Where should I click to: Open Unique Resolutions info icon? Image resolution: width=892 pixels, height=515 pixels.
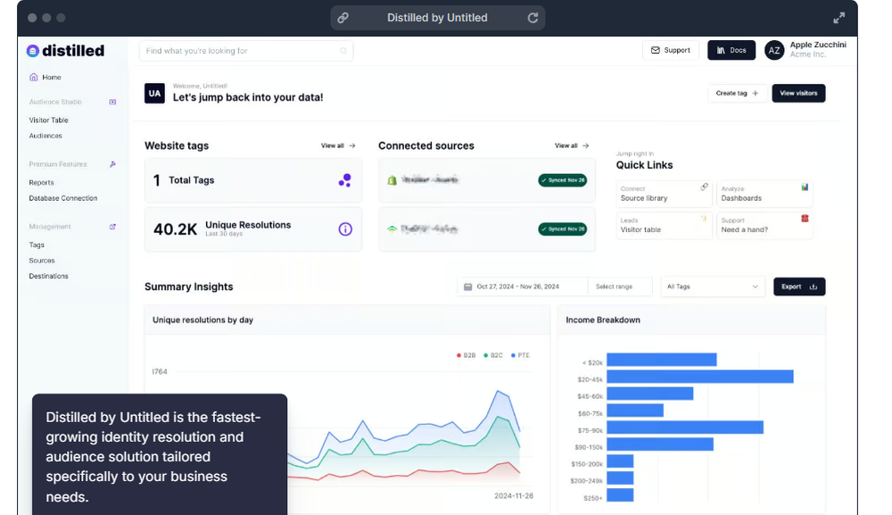[x=345, y=228]
